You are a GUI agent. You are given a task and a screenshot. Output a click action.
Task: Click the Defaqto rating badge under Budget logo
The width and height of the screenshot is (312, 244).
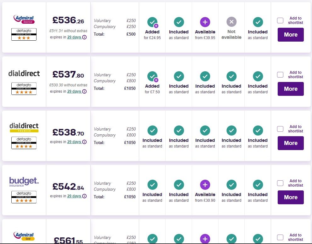[x=24, y=197]
